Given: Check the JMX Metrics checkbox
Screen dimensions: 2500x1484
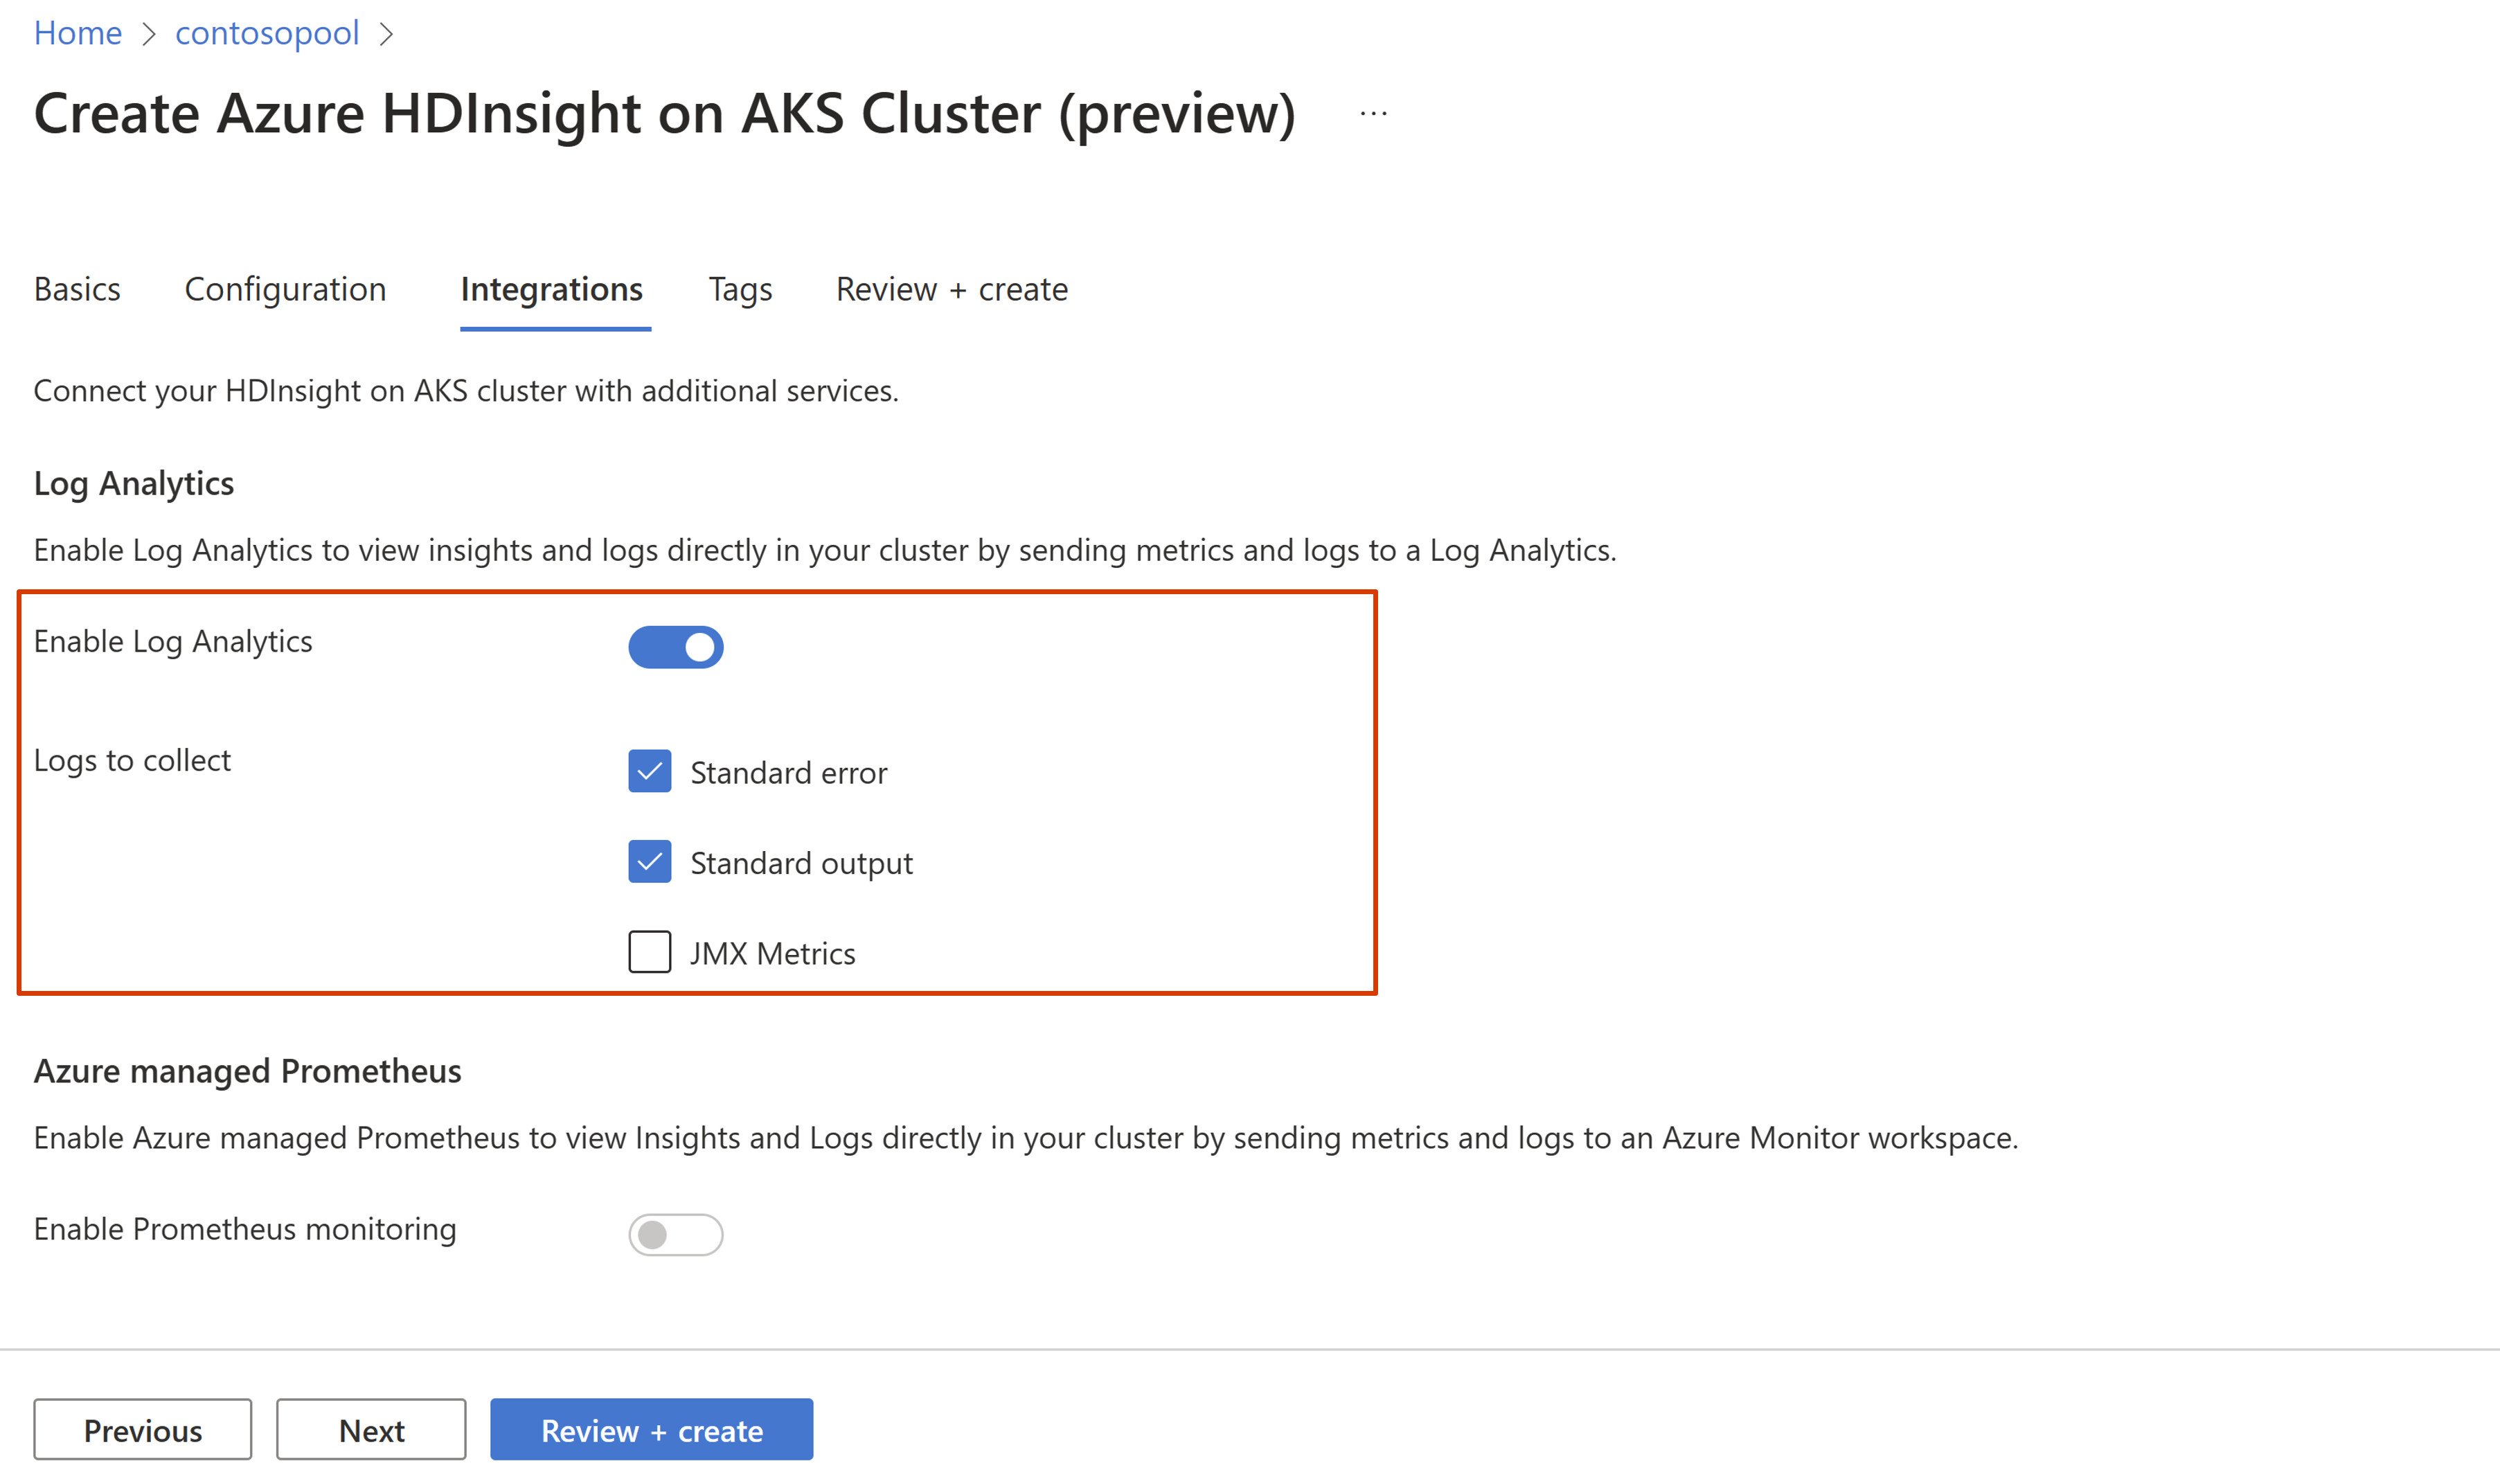Looking at the screenshot, I should tap(649, 951).
